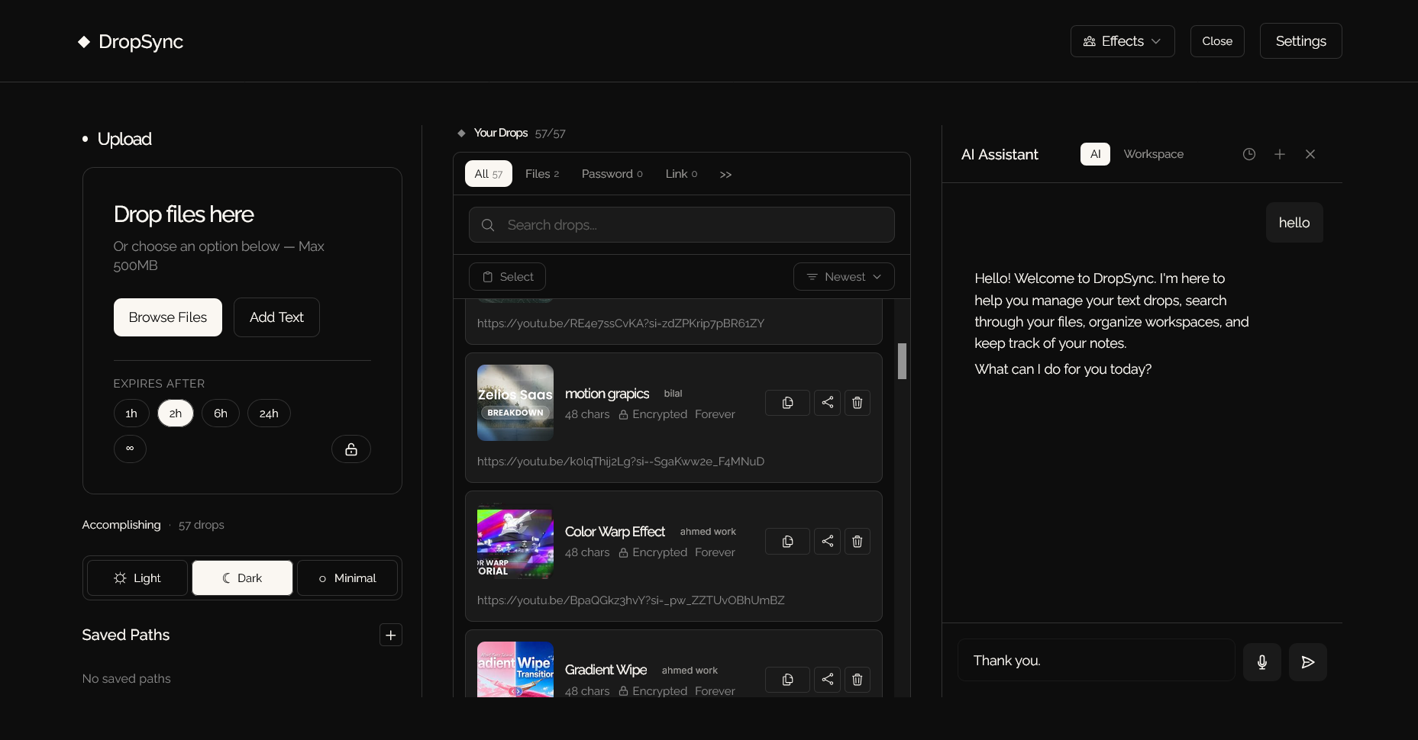Delete the Gradient Wipe drop
Viewport: 1418px width, 740px height.
coord(858,680)
